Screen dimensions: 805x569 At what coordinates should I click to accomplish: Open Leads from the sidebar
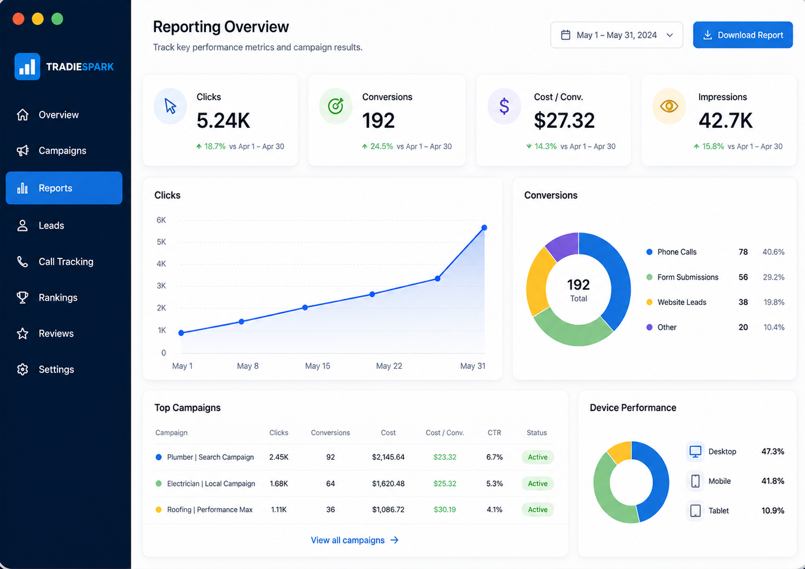pyautogui.click(x=64, y=226)
